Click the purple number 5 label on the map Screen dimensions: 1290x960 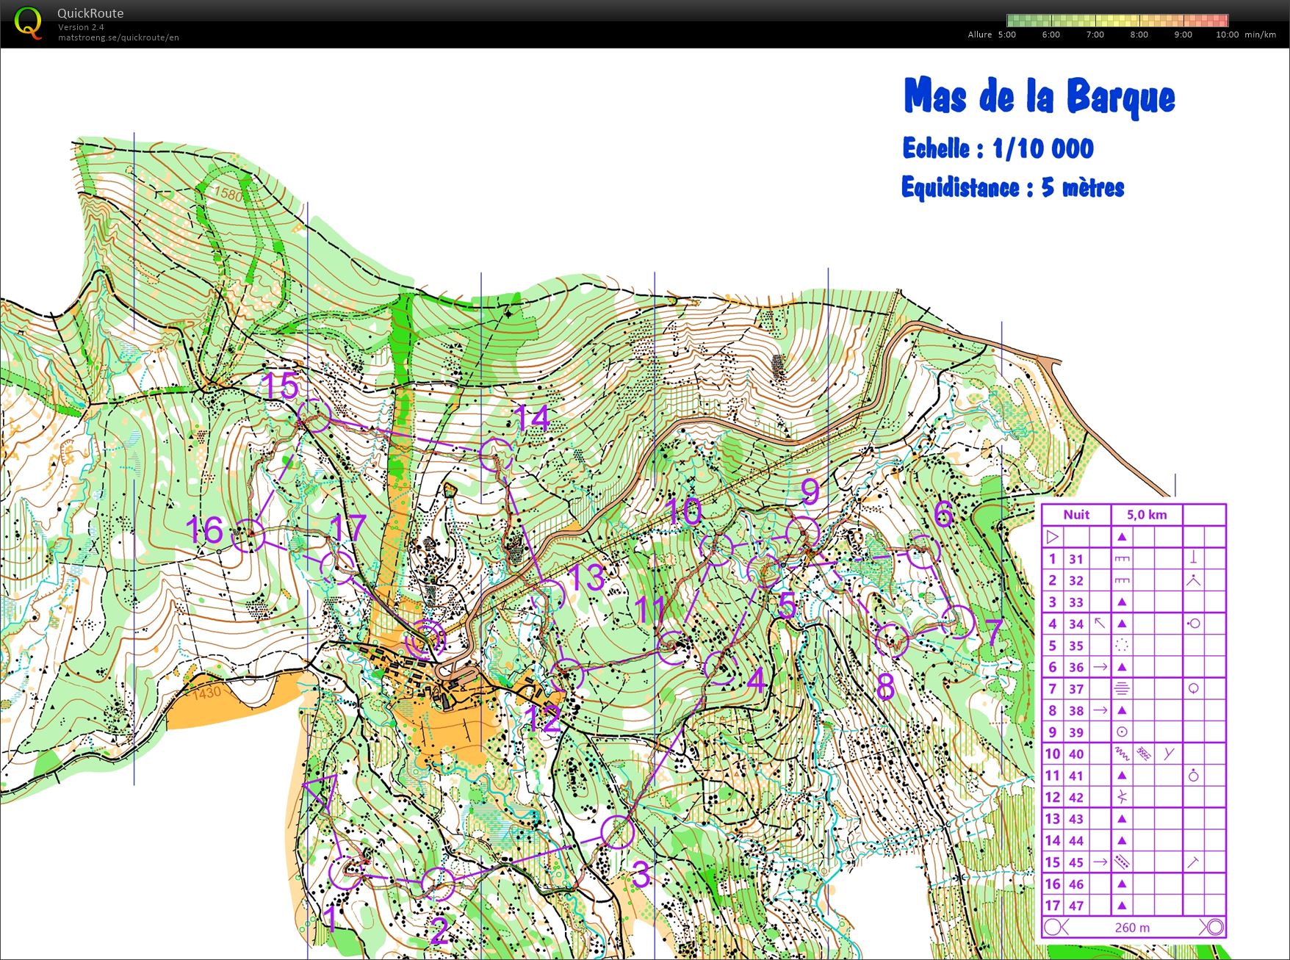(x=787, y=604)
